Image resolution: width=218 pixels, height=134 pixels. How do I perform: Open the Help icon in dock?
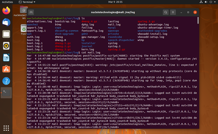coord(6,81)
